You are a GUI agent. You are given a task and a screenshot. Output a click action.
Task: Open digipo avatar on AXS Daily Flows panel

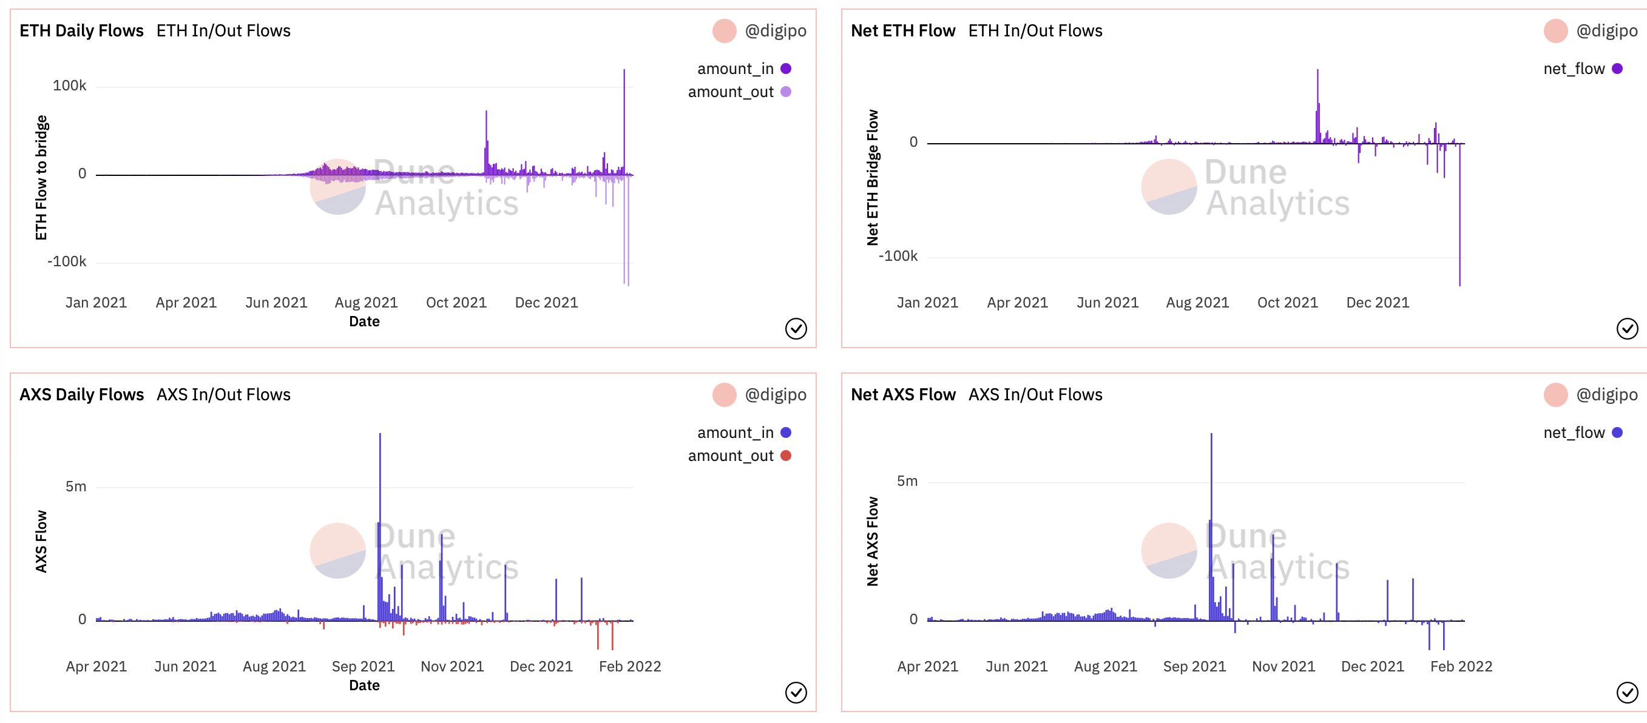(x=725, y=394)
